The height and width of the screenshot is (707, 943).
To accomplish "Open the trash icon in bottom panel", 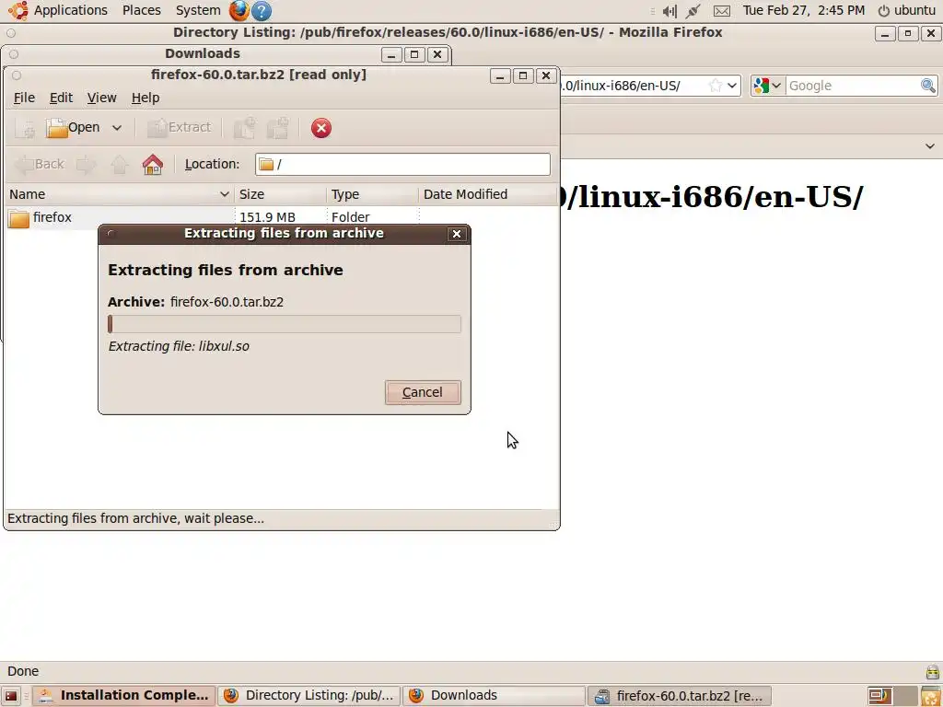I will (931, 696).
